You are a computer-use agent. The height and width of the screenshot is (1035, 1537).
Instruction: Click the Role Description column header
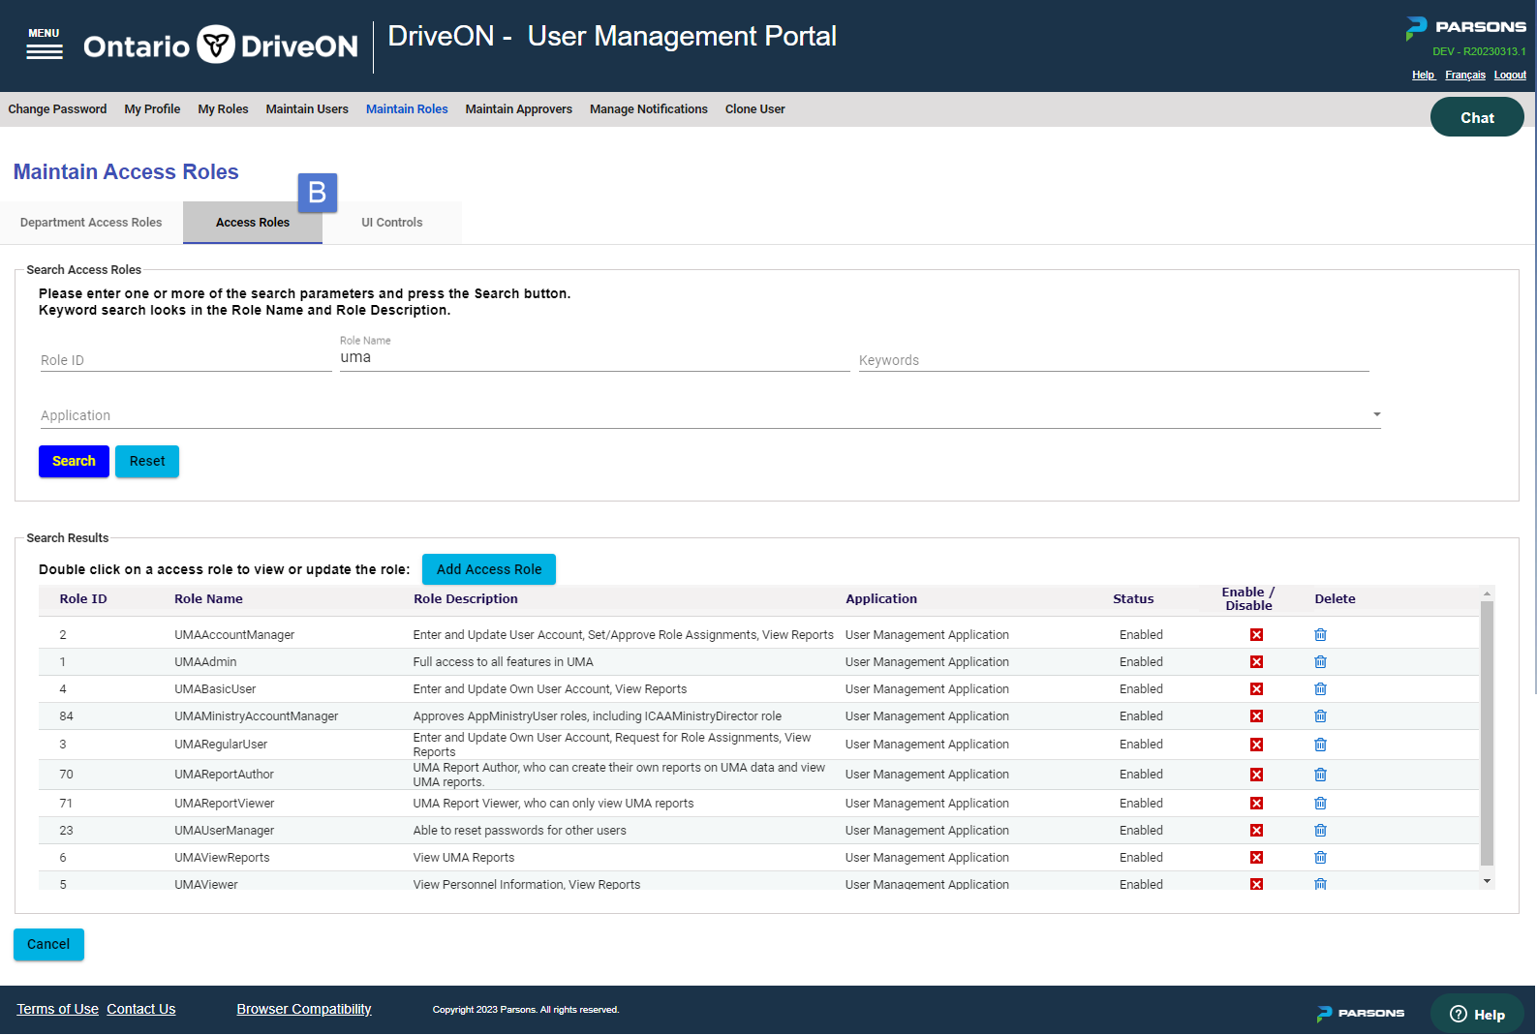pos(466,599)
